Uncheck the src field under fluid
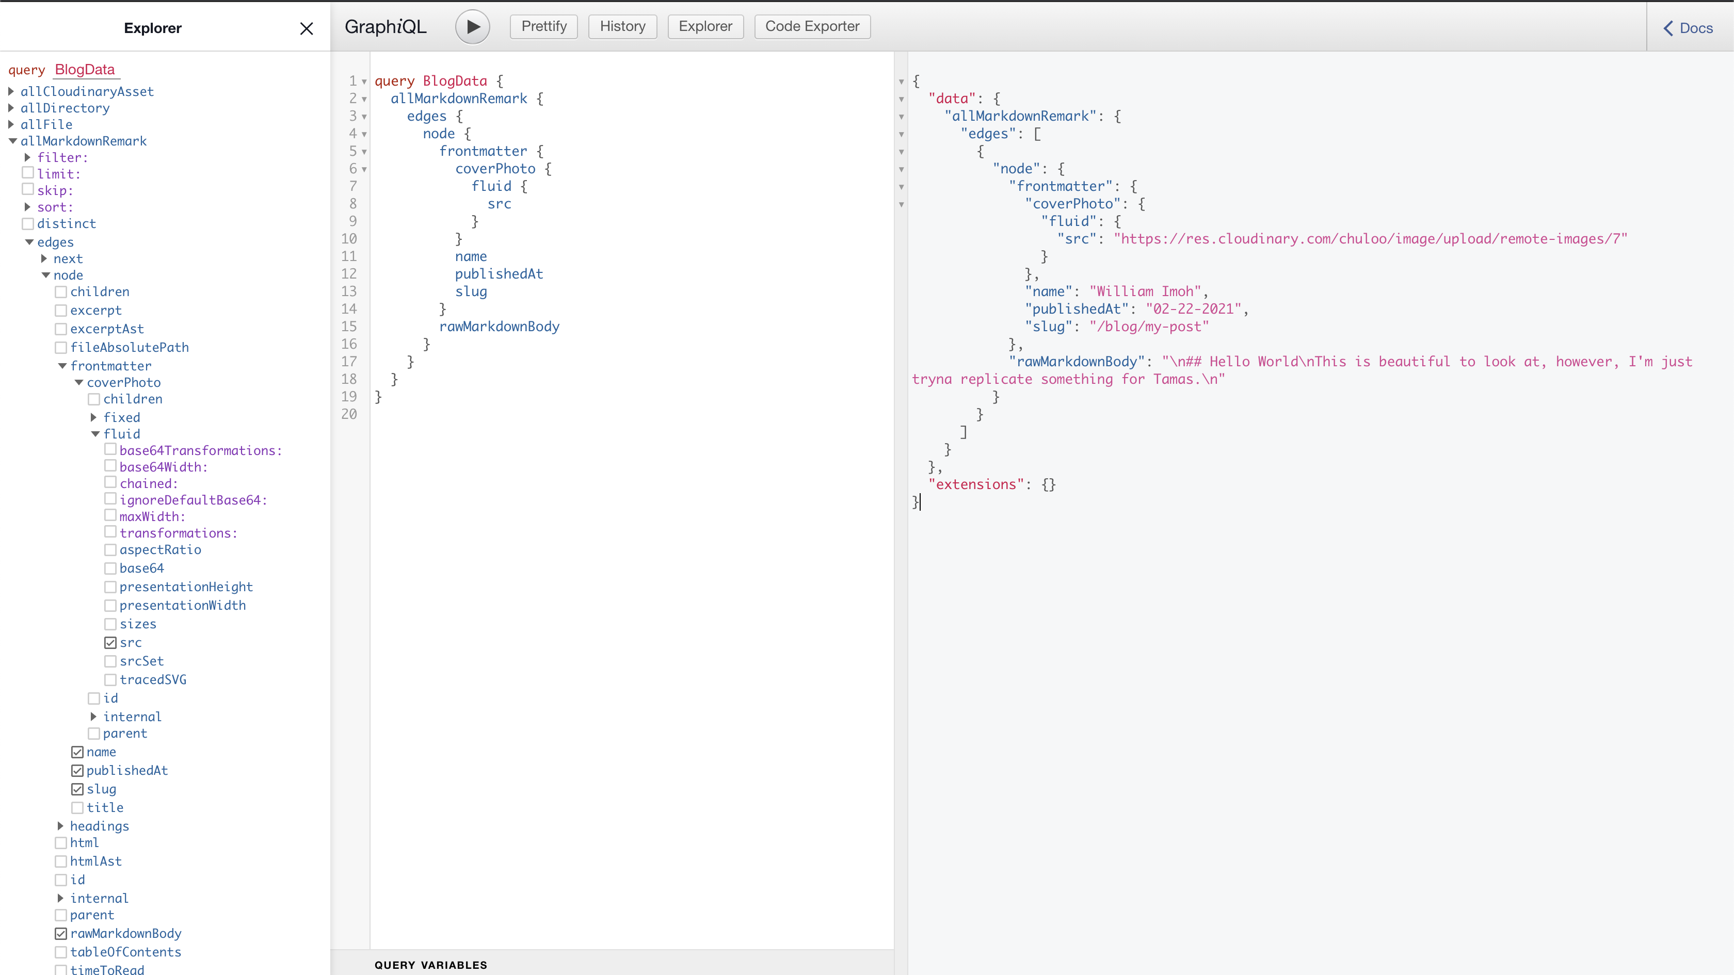The image size is (1734, 975). pos(111,642)
